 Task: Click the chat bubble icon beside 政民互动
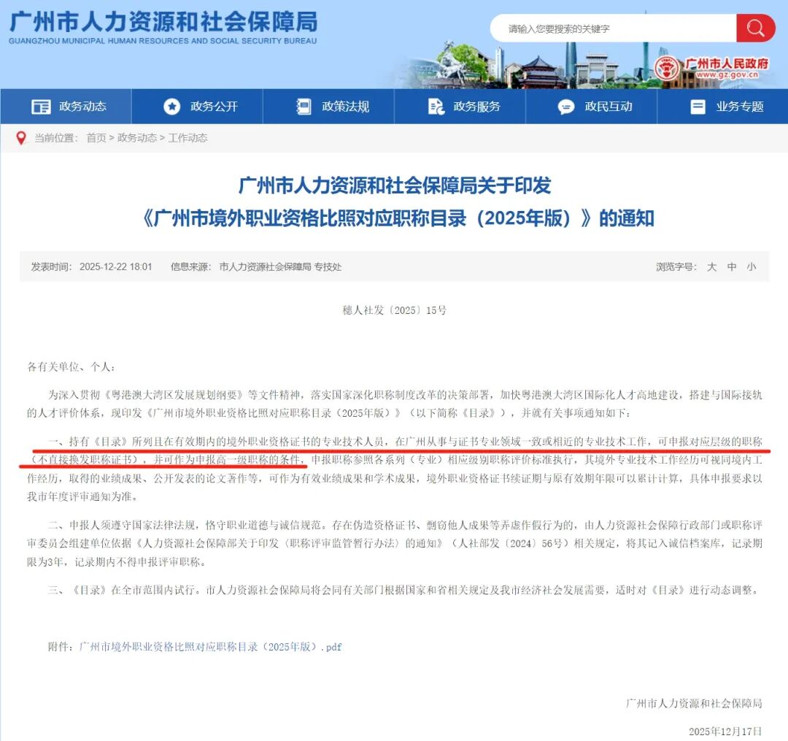click(x=566, y=107)
